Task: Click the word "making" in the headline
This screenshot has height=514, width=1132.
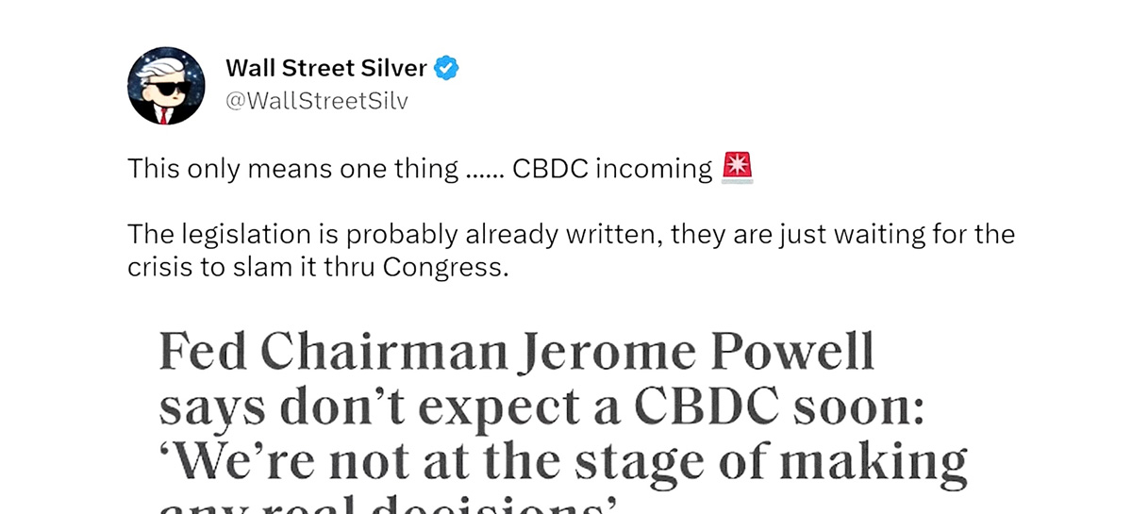Action: pyautogui.click(x=880, y=461)
